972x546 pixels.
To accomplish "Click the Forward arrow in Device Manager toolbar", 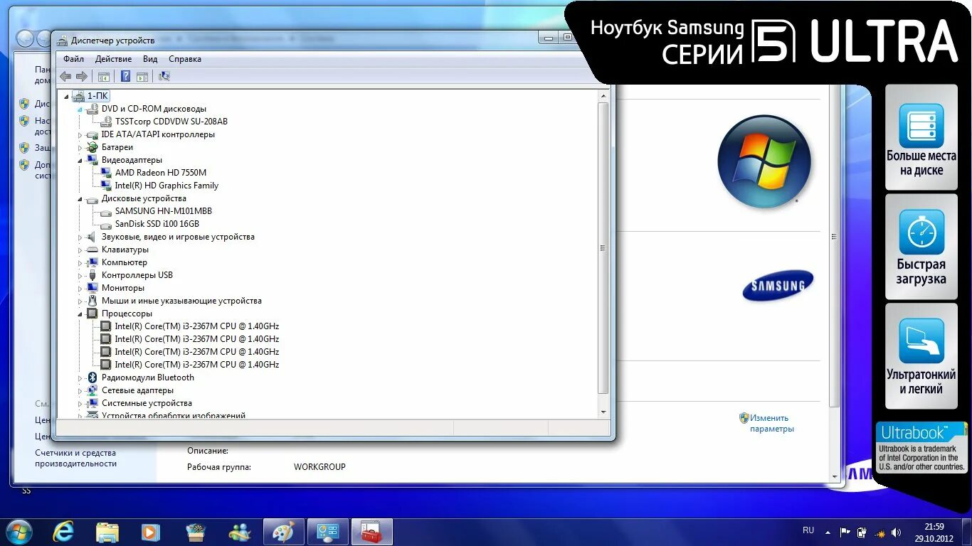I will click(x=81, y=76).
